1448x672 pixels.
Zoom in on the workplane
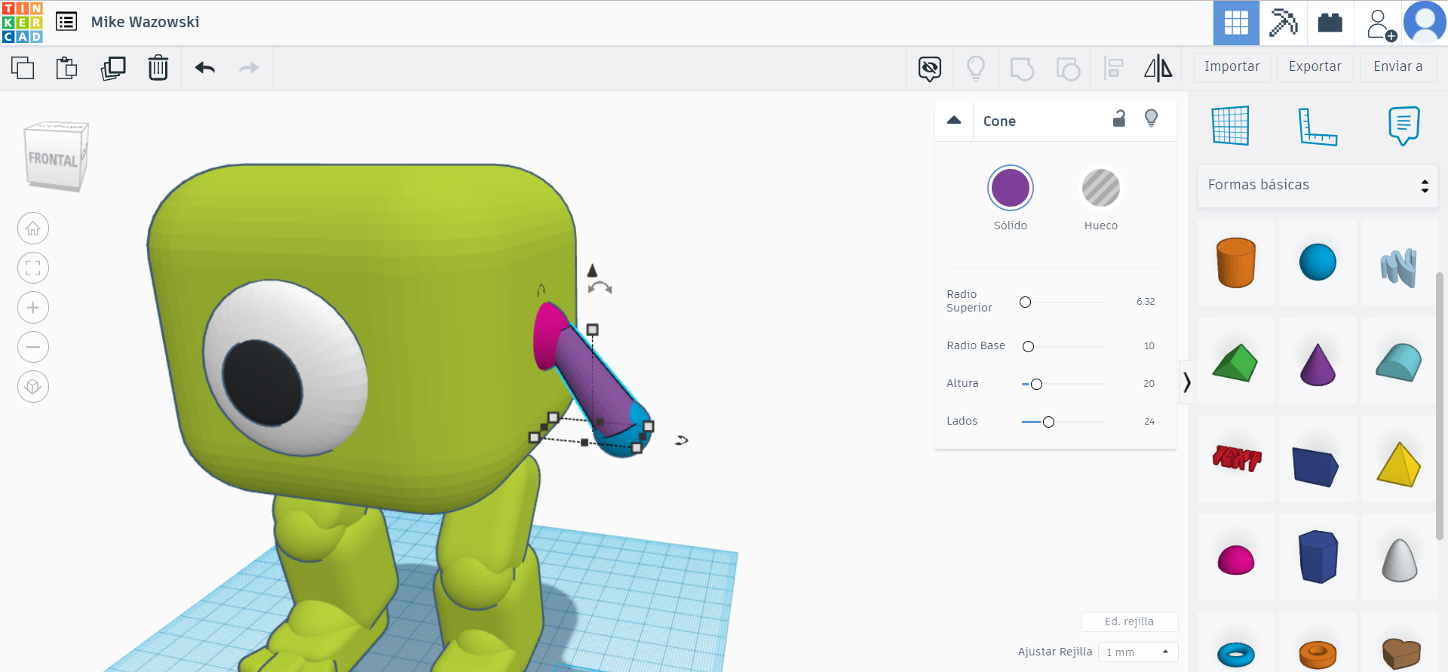(x=33, y=308)
